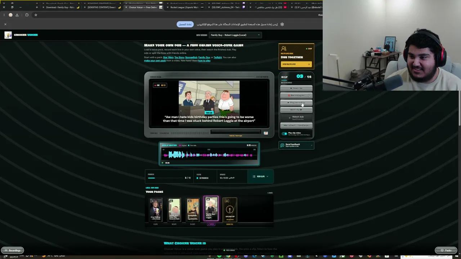Click the list icon beside View Clips
This screenshot has height=259, width=461.
pyautogui.click(x=254, y=177)
